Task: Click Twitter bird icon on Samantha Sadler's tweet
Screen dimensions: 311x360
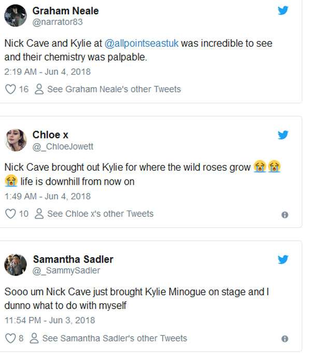Action: point(283,259)
